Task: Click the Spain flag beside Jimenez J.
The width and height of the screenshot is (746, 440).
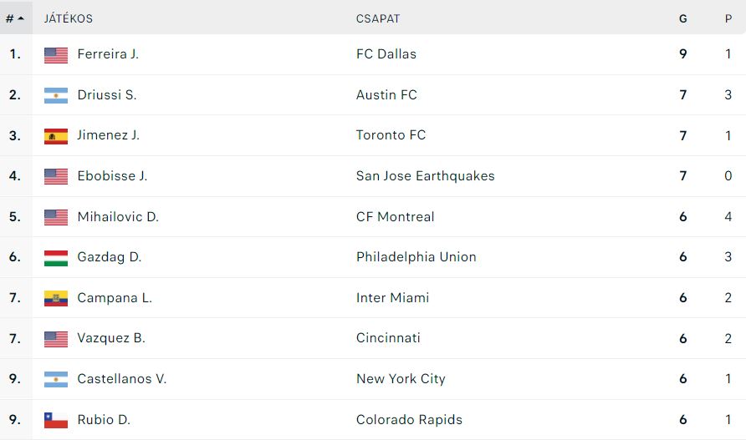Action: 56,136
